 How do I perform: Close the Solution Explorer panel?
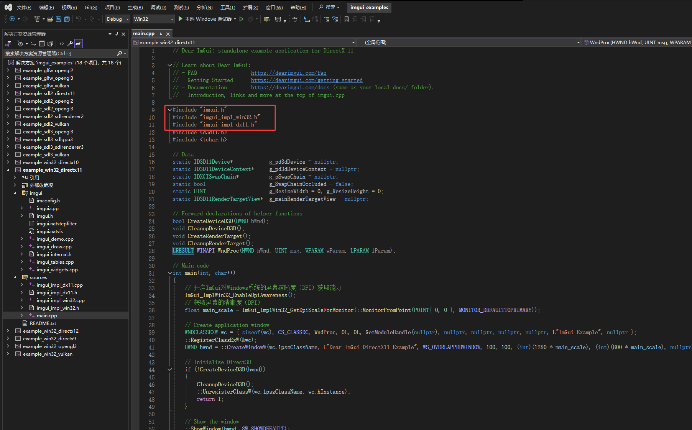pos(123,34)
